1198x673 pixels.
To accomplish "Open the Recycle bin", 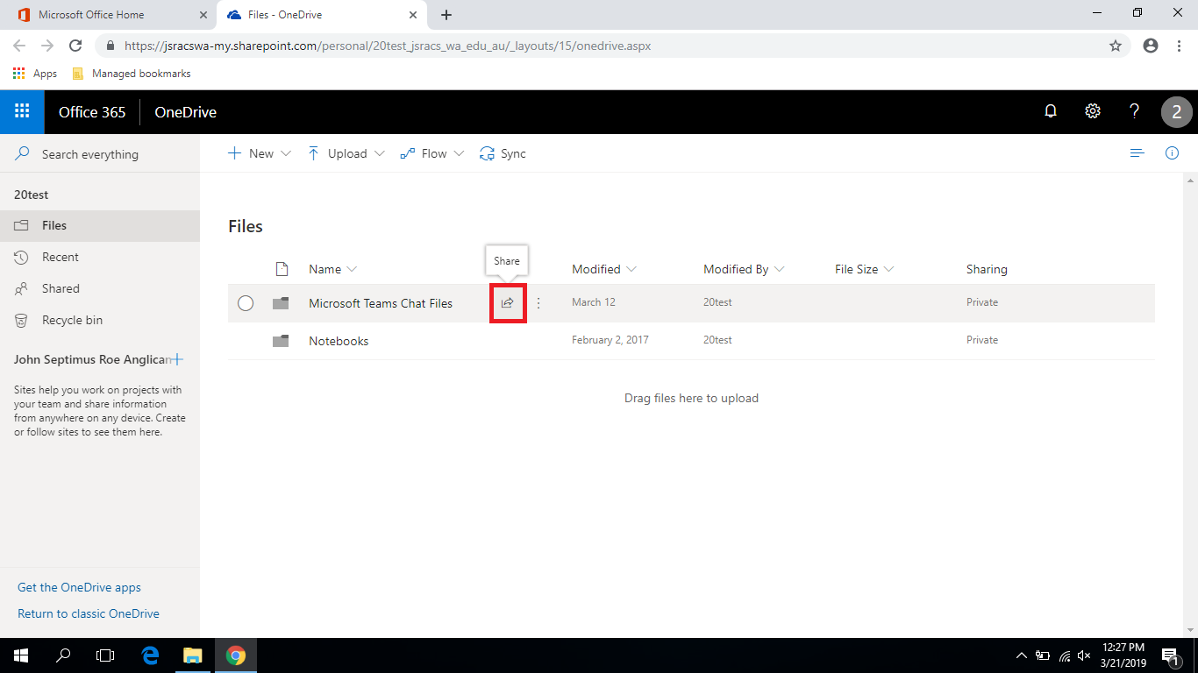I will (x=100, y=320).
